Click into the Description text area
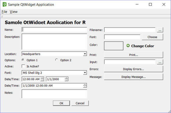The height and width of the screenshot is (113, 171). pyautogui.click(x=54, y=42)
